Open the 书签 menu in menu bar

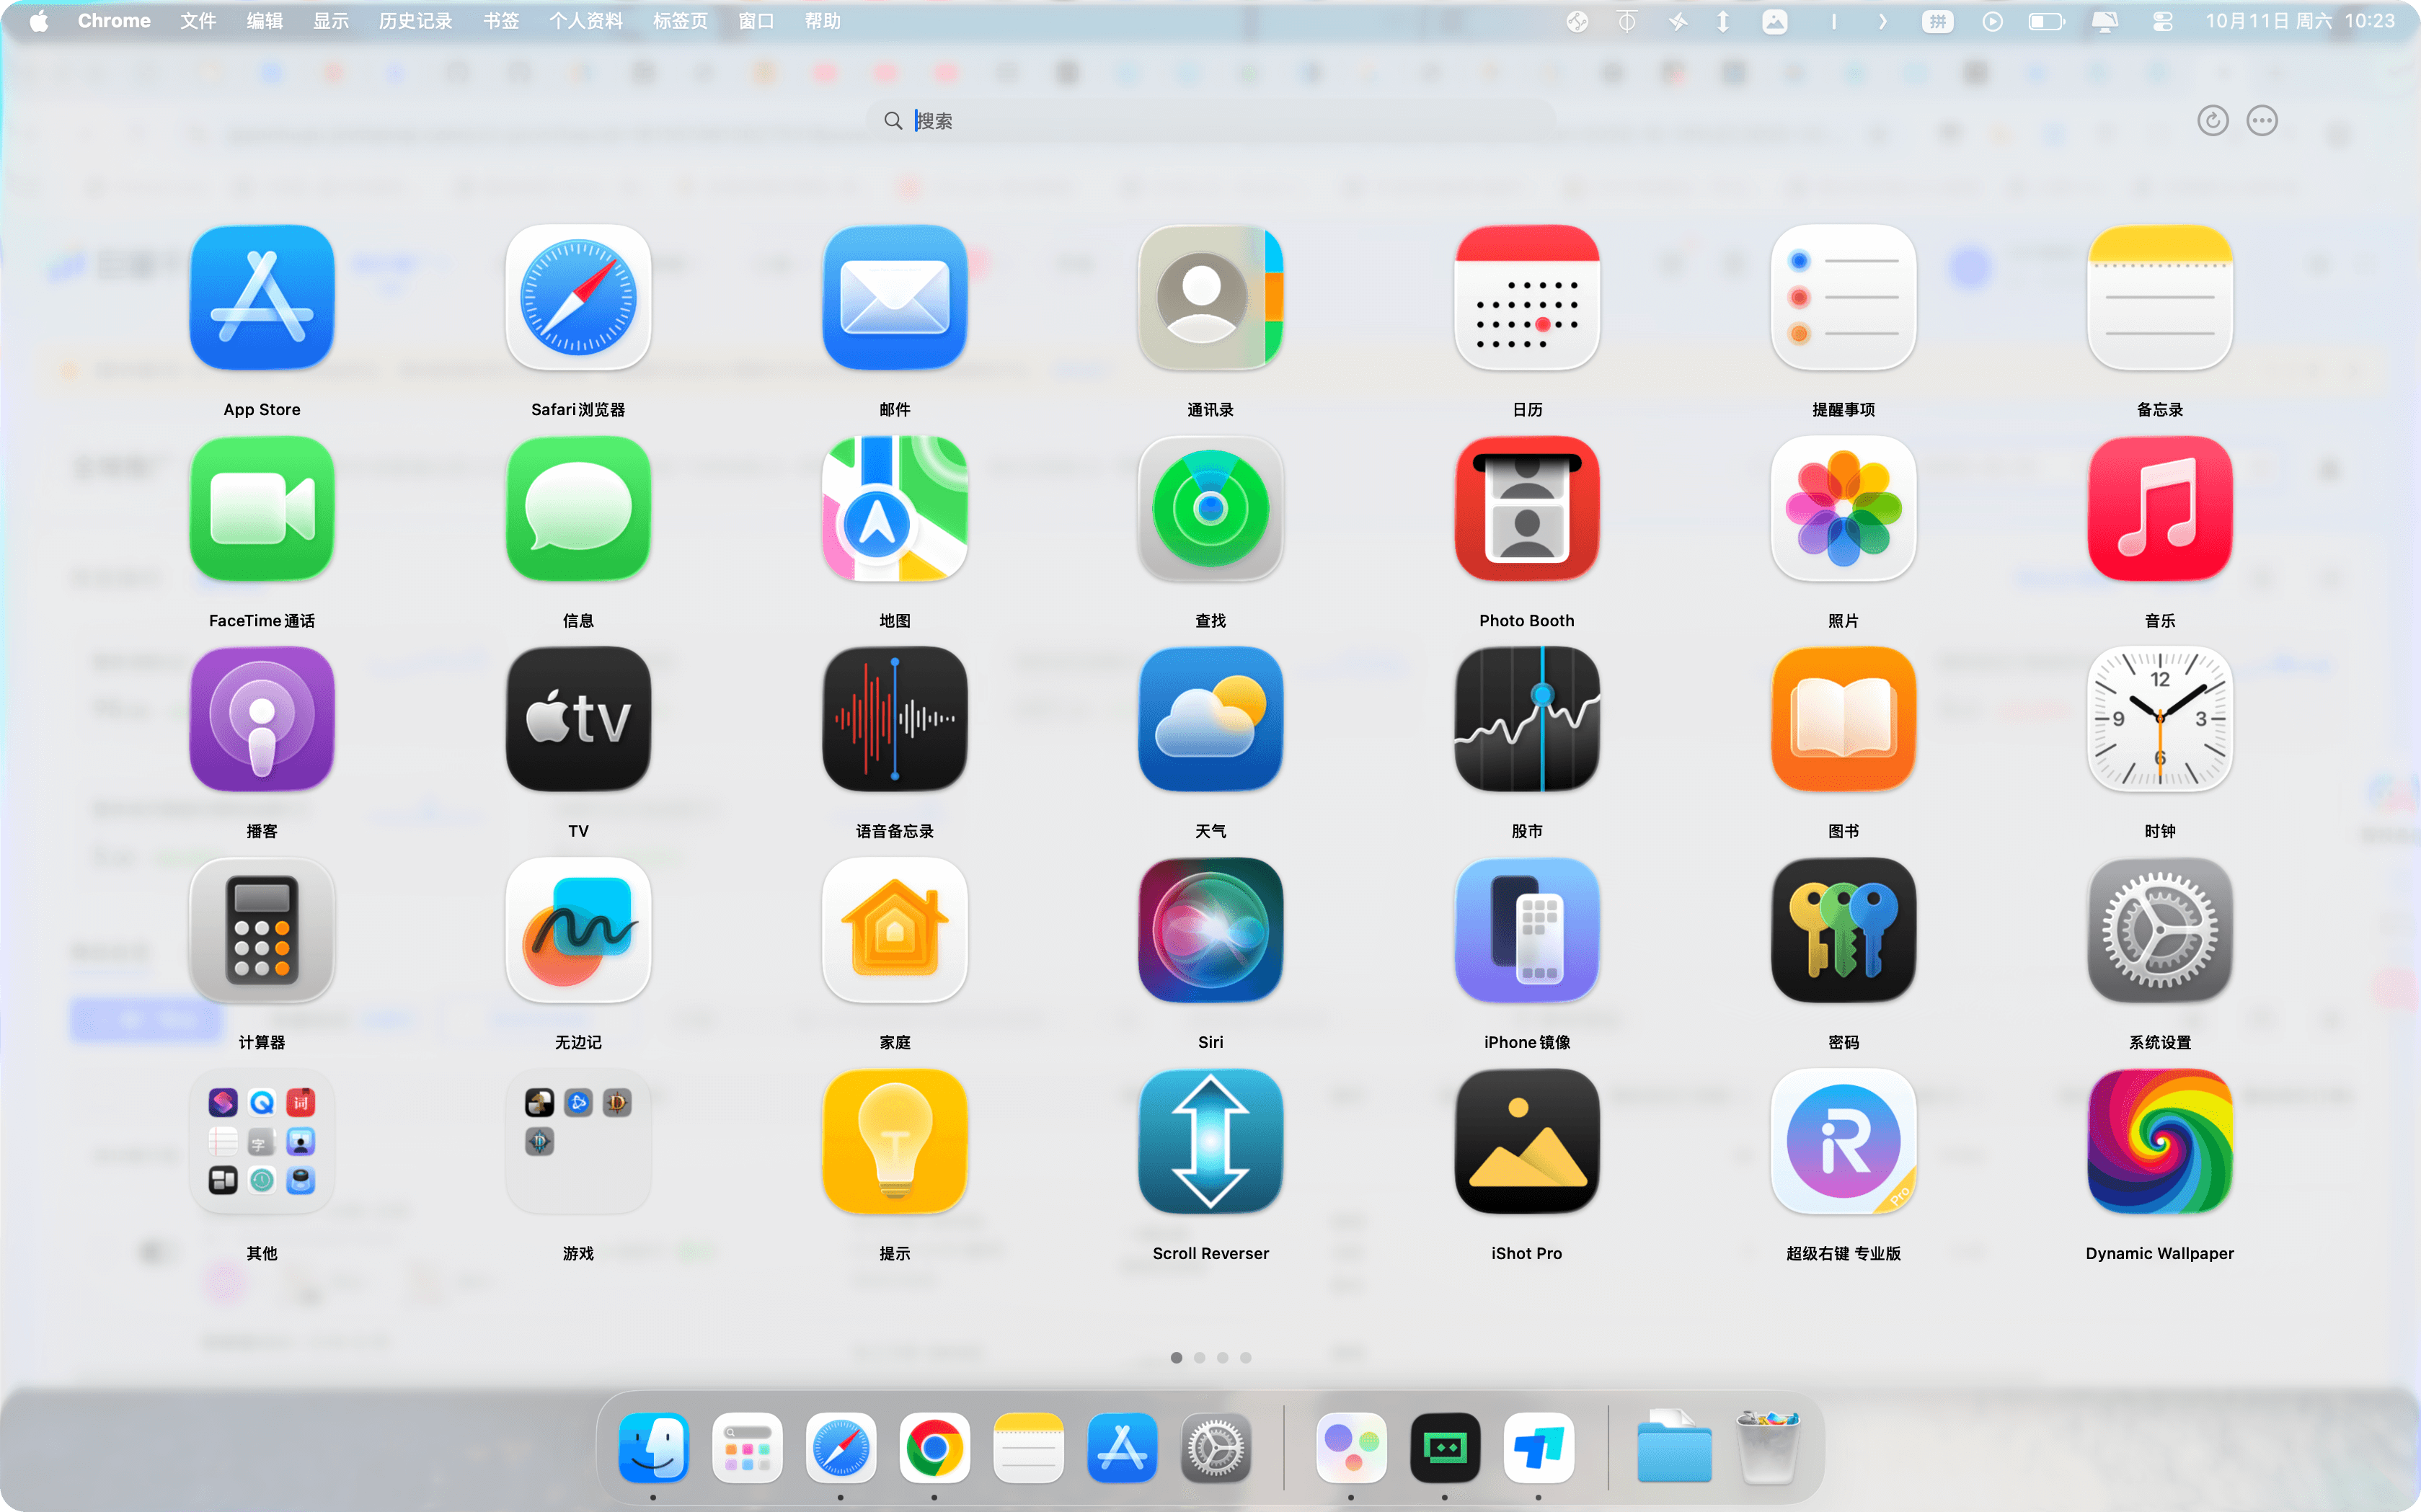click(x=500, y=21)
